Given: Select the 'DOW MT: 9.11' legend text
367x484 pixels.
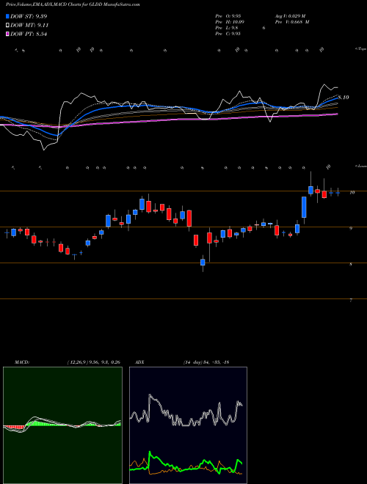Looking at the screenshot, I should (29, 25).
